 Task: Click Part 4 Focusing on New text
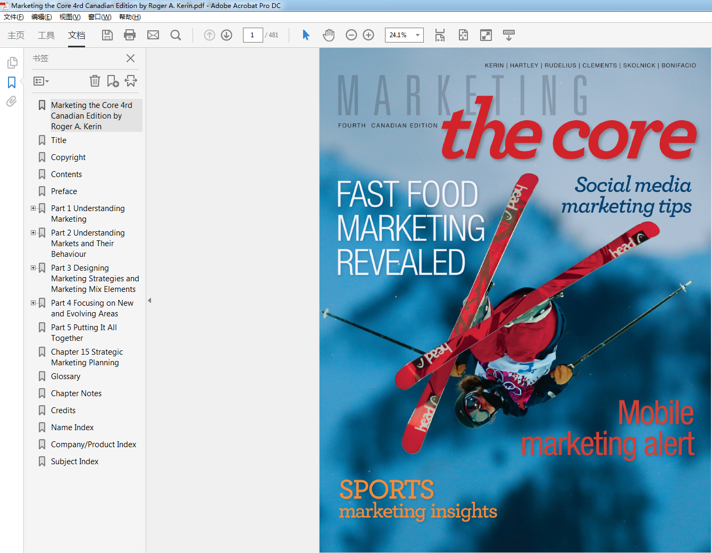coord(92,308)
